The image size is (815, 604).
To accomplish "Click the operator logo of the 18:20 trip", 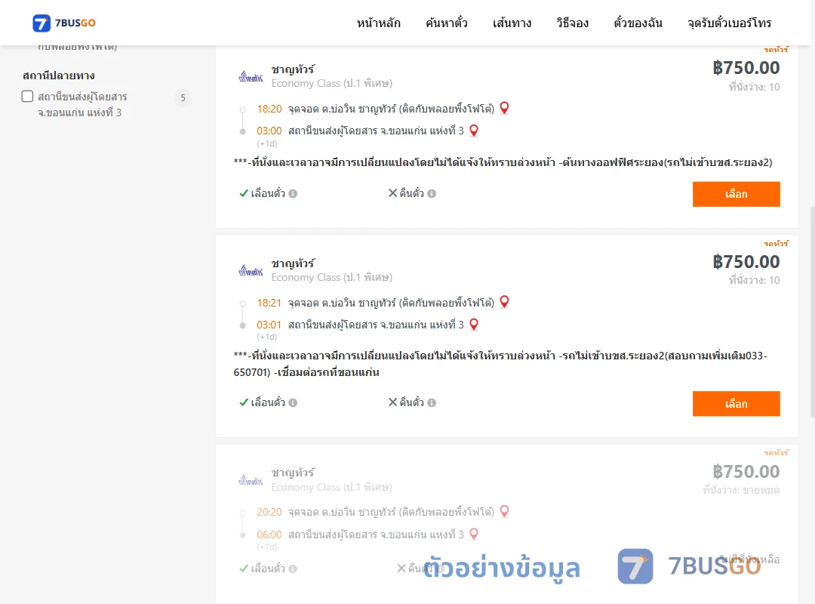I will point(251,77).
